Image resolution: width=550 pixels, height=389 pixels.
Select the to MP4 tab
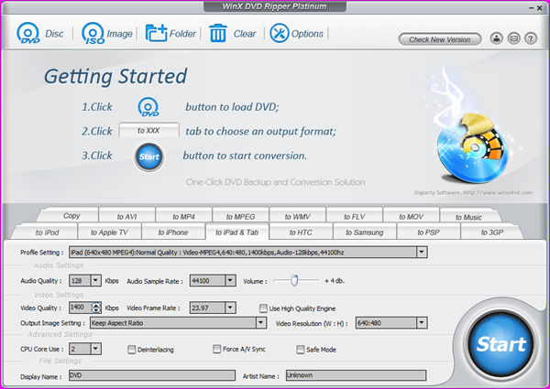click(x=183, y=216)
